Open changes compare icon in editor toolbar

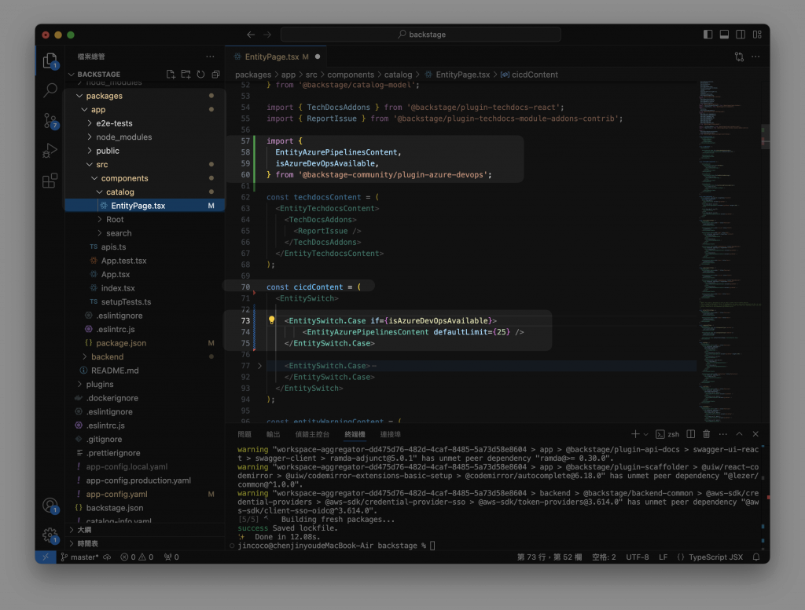(739, 57)
